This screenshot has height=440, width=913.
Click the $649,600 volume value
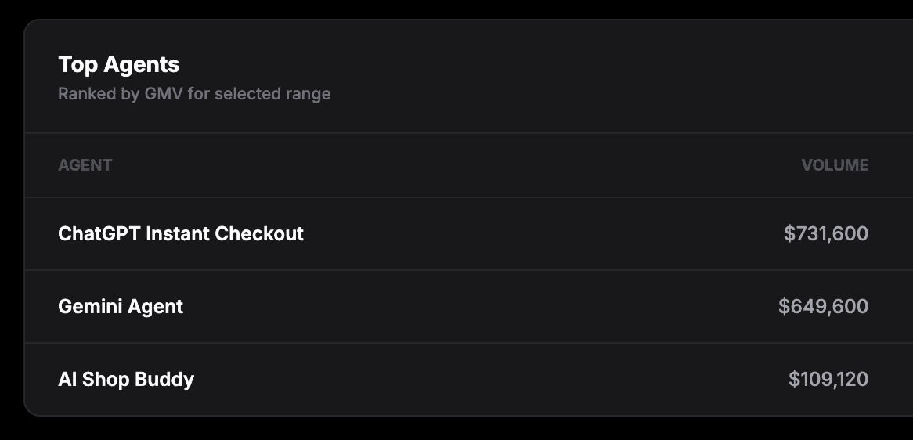tap(823, 306)
